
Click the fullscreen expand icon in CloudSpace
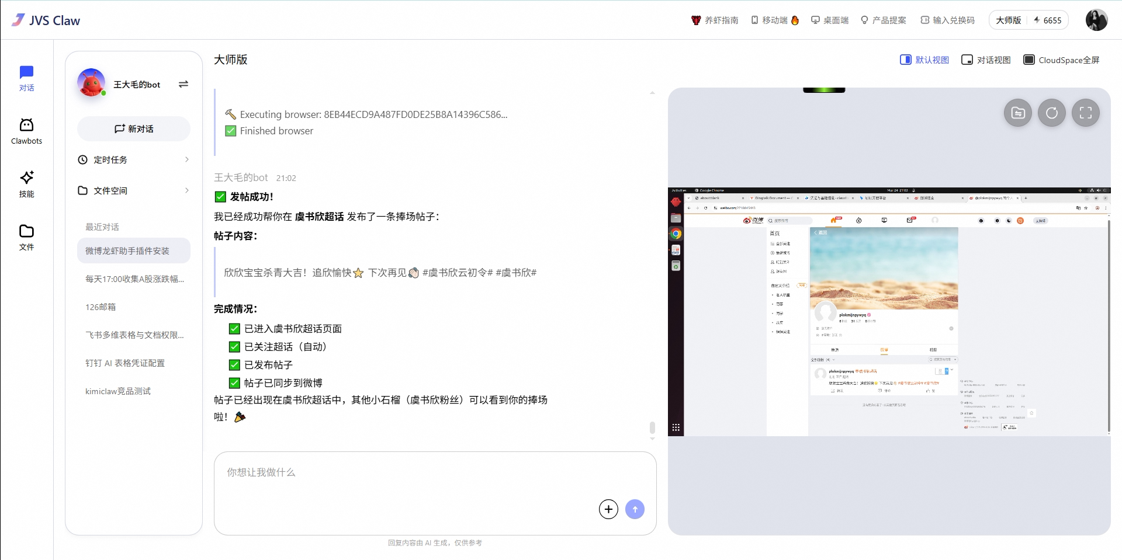(1085, 113)
